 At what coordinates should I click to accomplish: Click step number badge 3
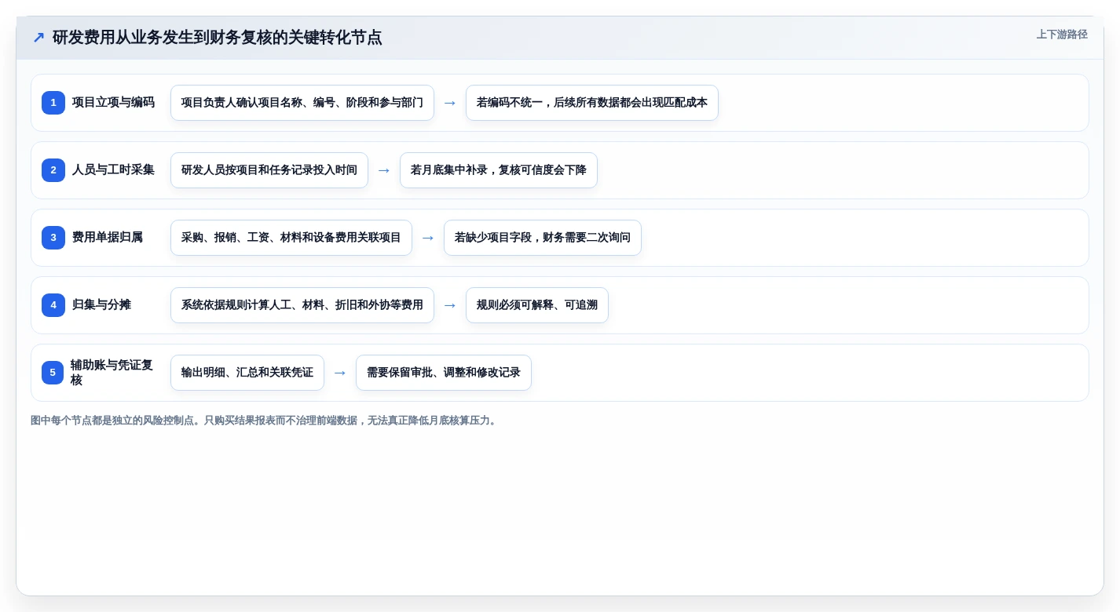[53, 238]
